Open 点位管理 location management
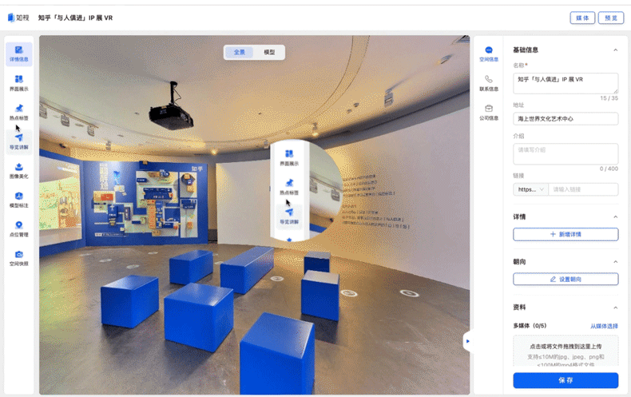This screenshot has width=631, height=397. 18,228
